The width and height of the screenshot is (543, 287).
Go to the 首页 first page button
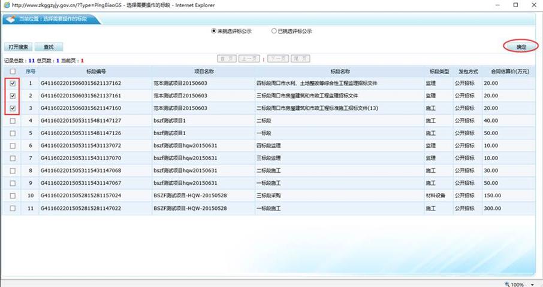click(226, 59)
